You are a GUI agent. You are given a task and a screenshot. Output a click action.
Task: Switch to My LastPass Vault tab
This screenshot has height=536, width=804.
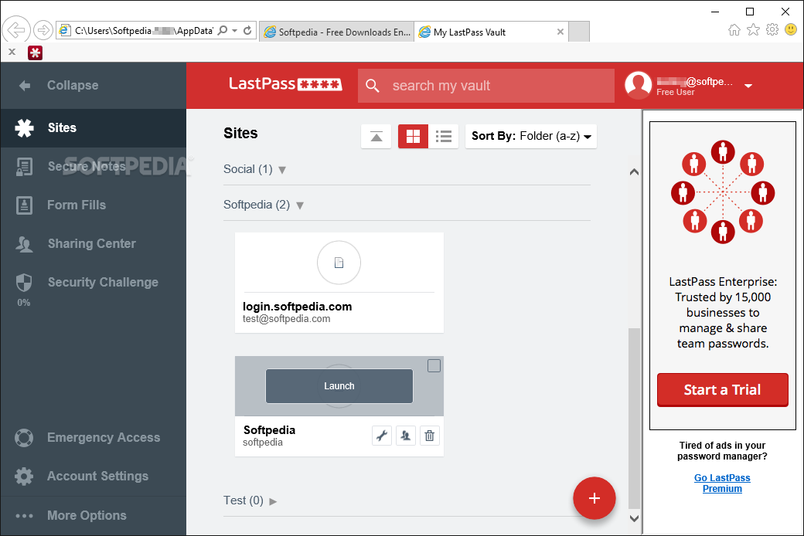pos(491,32)
